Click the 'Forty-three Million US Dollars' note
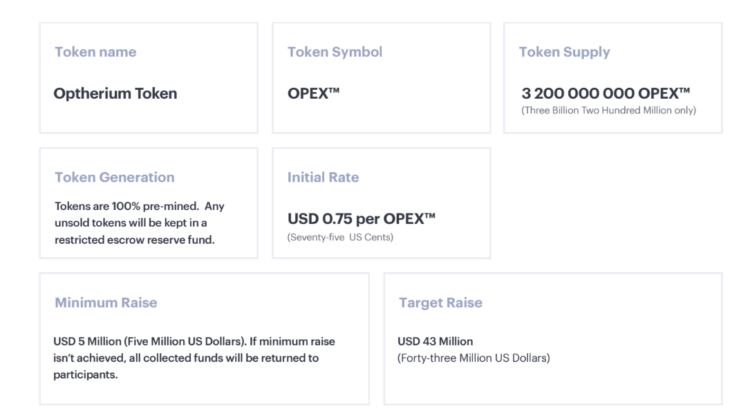 (474, 357)
